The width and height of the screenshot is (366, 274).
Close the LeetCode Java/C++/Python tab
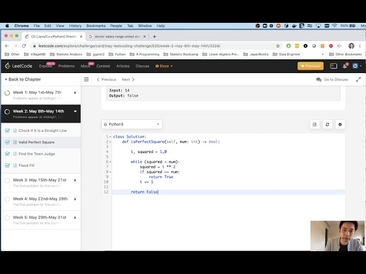[81, 37]
